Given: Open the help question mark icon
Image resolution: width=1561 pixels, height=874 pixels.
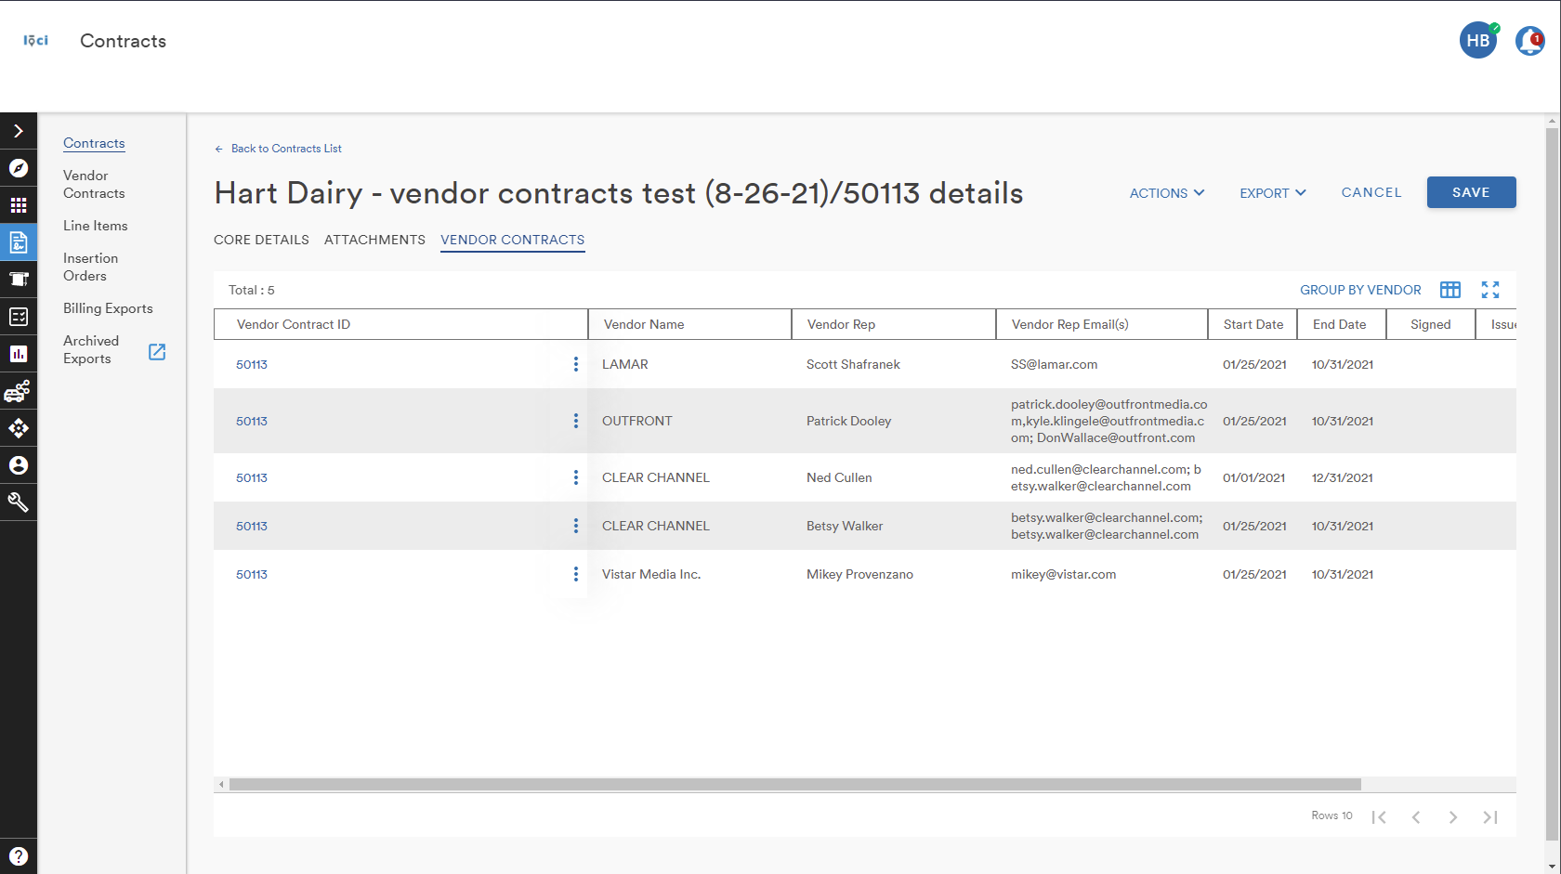Looking at the screenshot, I should click(19, 856).
